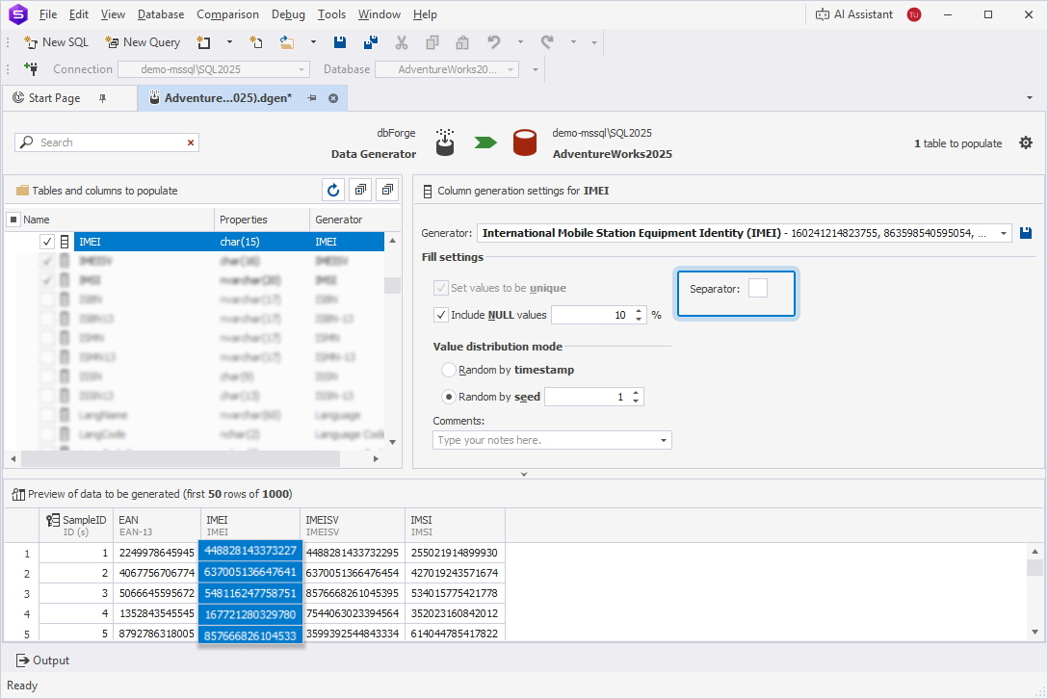Uncheck the IMEI column checkbox
Viewport: 1048px width, 699px height.
tap(47, 242)
